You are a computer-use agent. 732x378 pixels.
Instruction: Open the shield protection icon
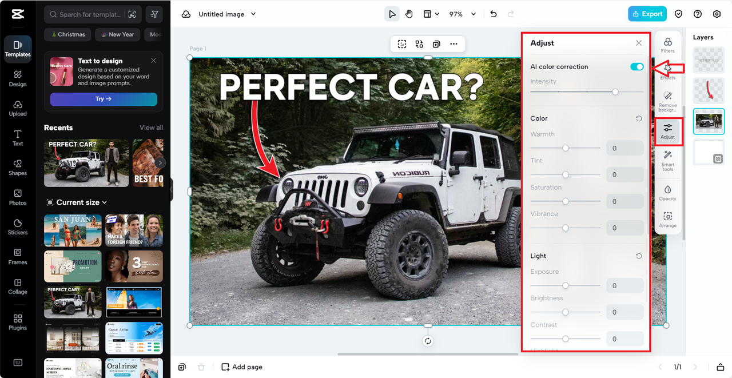click(x=679, y=14)
